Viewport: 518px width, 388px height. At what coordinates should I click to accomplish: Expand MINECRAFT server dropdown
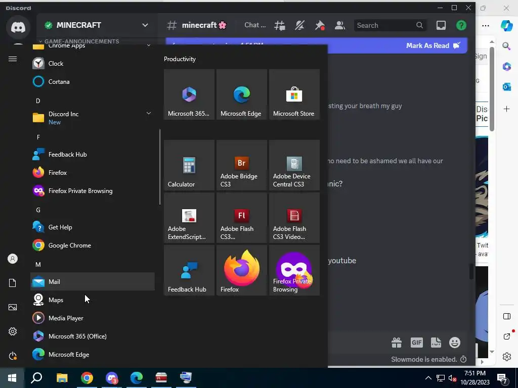click(145, 25)
